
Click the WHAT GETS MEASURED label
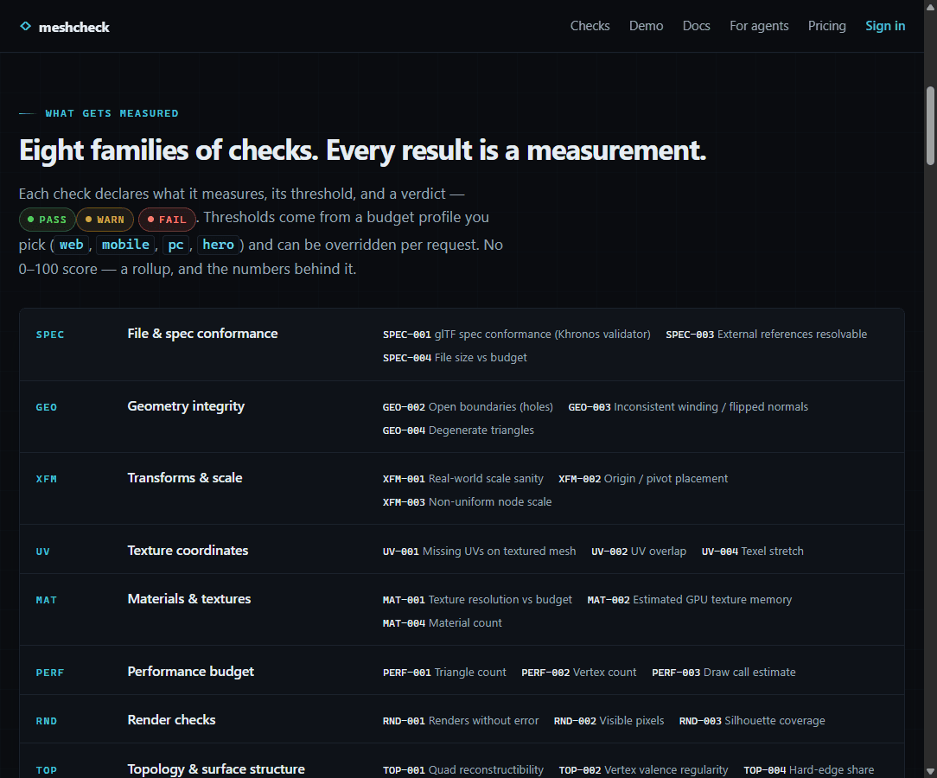112,113
